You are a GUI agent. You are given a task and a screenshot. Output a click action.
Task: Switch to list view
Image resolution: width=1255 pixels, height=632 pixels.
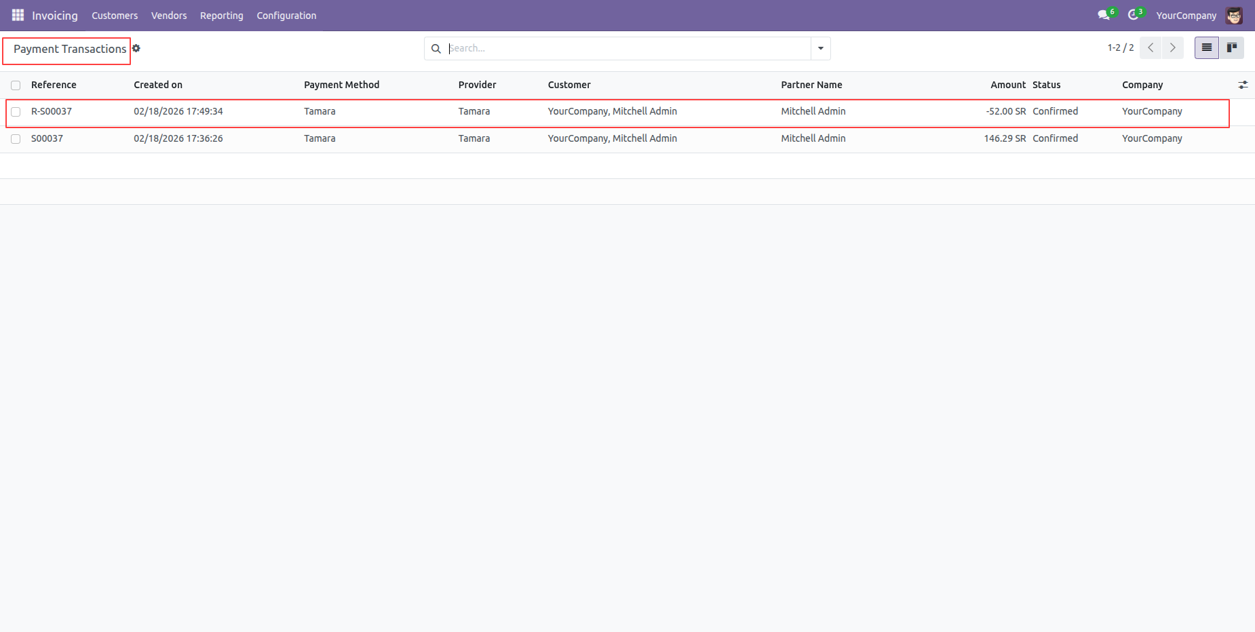coord(1206,47)
